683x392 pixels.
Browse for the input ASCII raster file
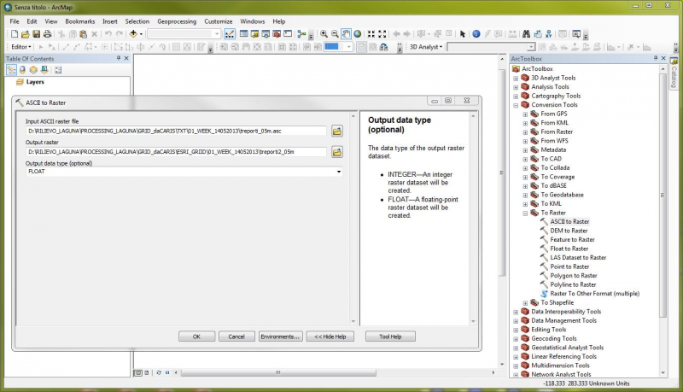pos(337,131)
